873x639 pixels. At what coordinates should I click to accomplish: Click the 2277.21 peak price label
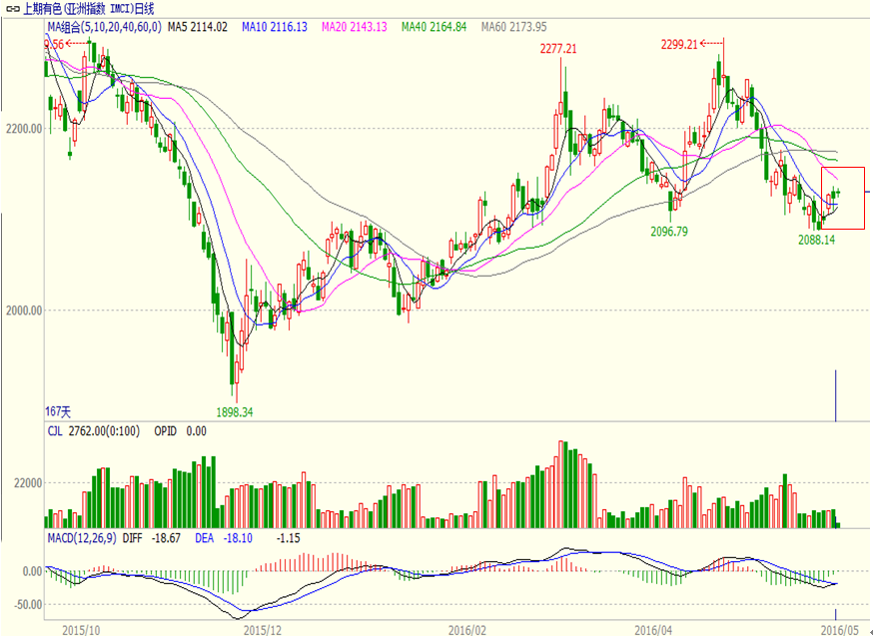click(x=558, y=48)
